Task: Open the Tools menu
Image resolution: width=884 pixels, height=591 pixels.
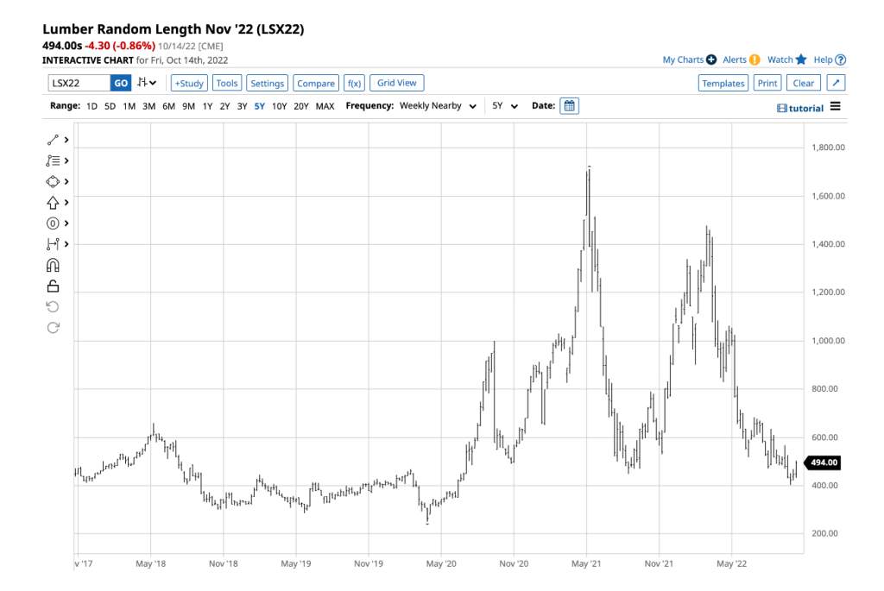Action: click(x=227, y=83)
